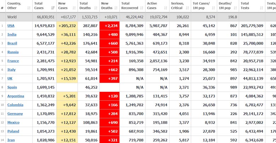This screenshot has width=276, height=143.
Task: Open the Germany country link
Action: click(x=15, y=114)
